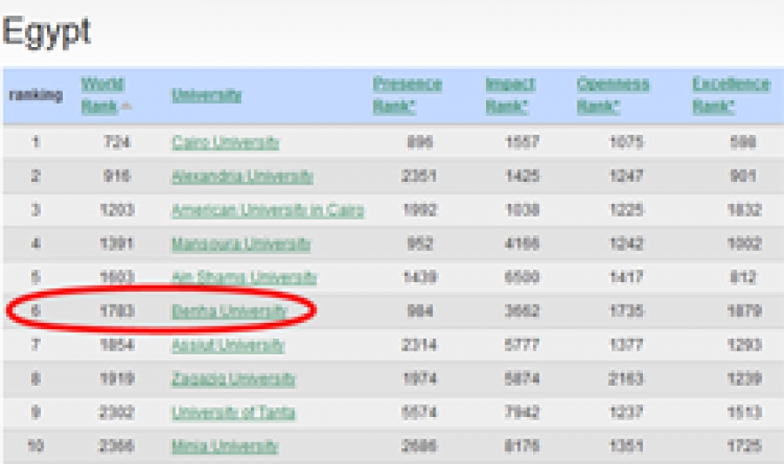Click excellence rank 812 in Ain Shams row
Screen dimensions: 784x464
tap(743, 277)
